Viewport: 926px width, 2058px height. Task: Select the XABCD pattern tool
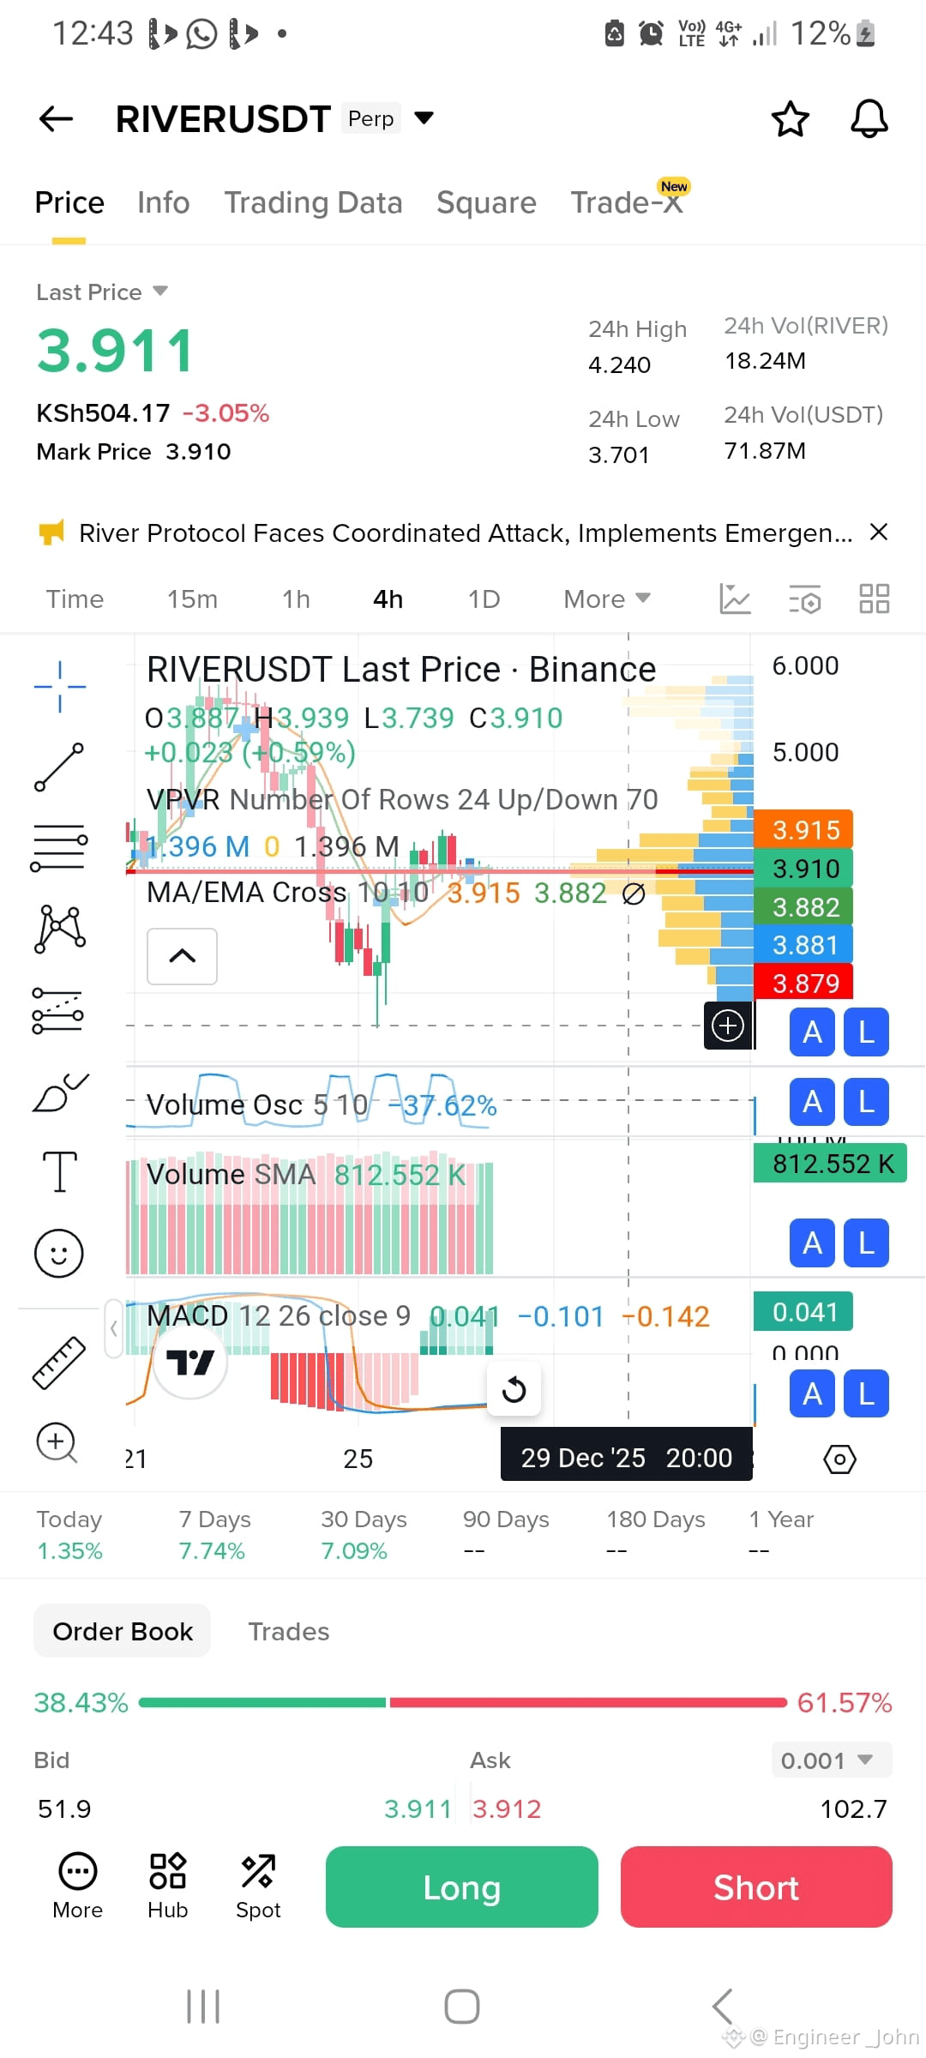tap(60, 929)
